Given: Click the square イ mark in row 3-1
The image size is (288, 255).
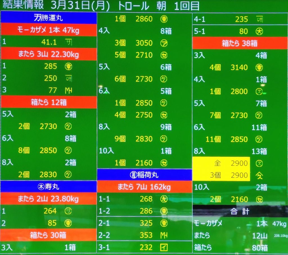Looking at the screenshot, I should (x=164, y=247).
